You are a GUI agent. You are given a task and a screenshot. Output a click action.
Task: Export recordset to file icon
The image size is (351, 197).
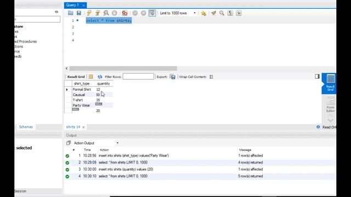click(x=173, y=77)
